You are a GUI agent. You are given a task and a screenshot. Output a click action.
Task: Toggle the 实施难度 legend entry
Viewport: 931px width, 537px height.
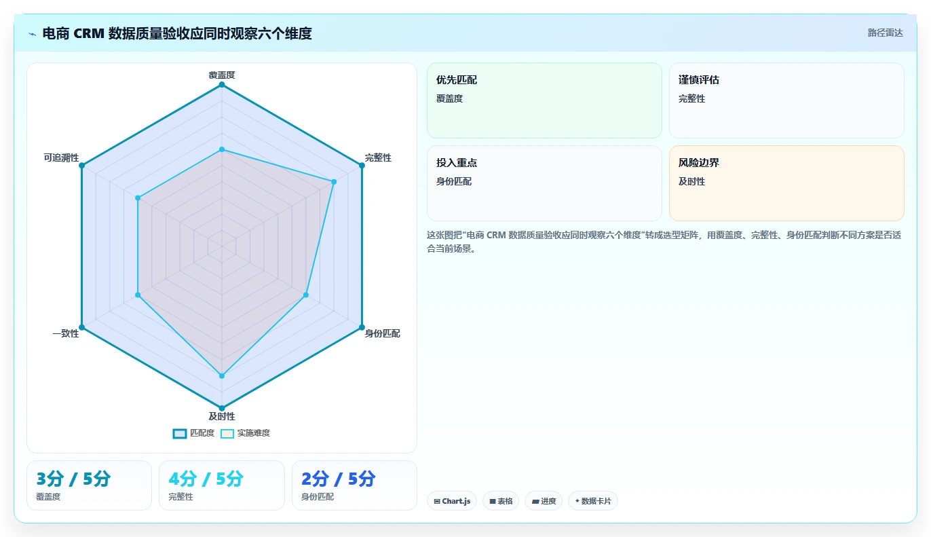[x=246, y=433]
